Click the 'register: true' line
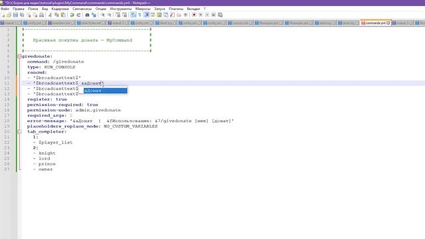This screenshot has height=239, width=425. pyautogui.click(x=47, y=100)
